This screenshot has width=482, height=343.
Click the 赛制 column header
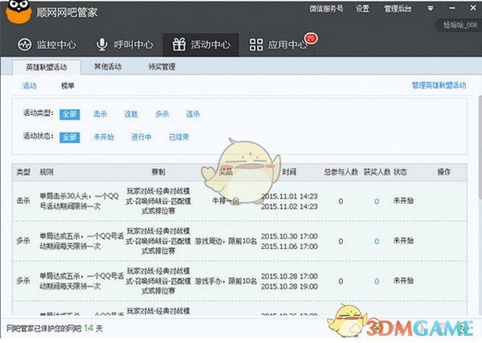[158, 172]
